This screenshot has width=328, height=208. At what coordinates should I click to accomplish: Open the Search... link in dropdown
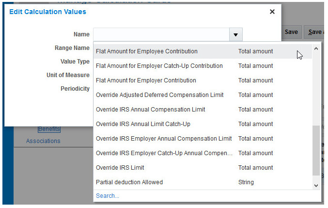pyautogui.click(x=108, y=196)
